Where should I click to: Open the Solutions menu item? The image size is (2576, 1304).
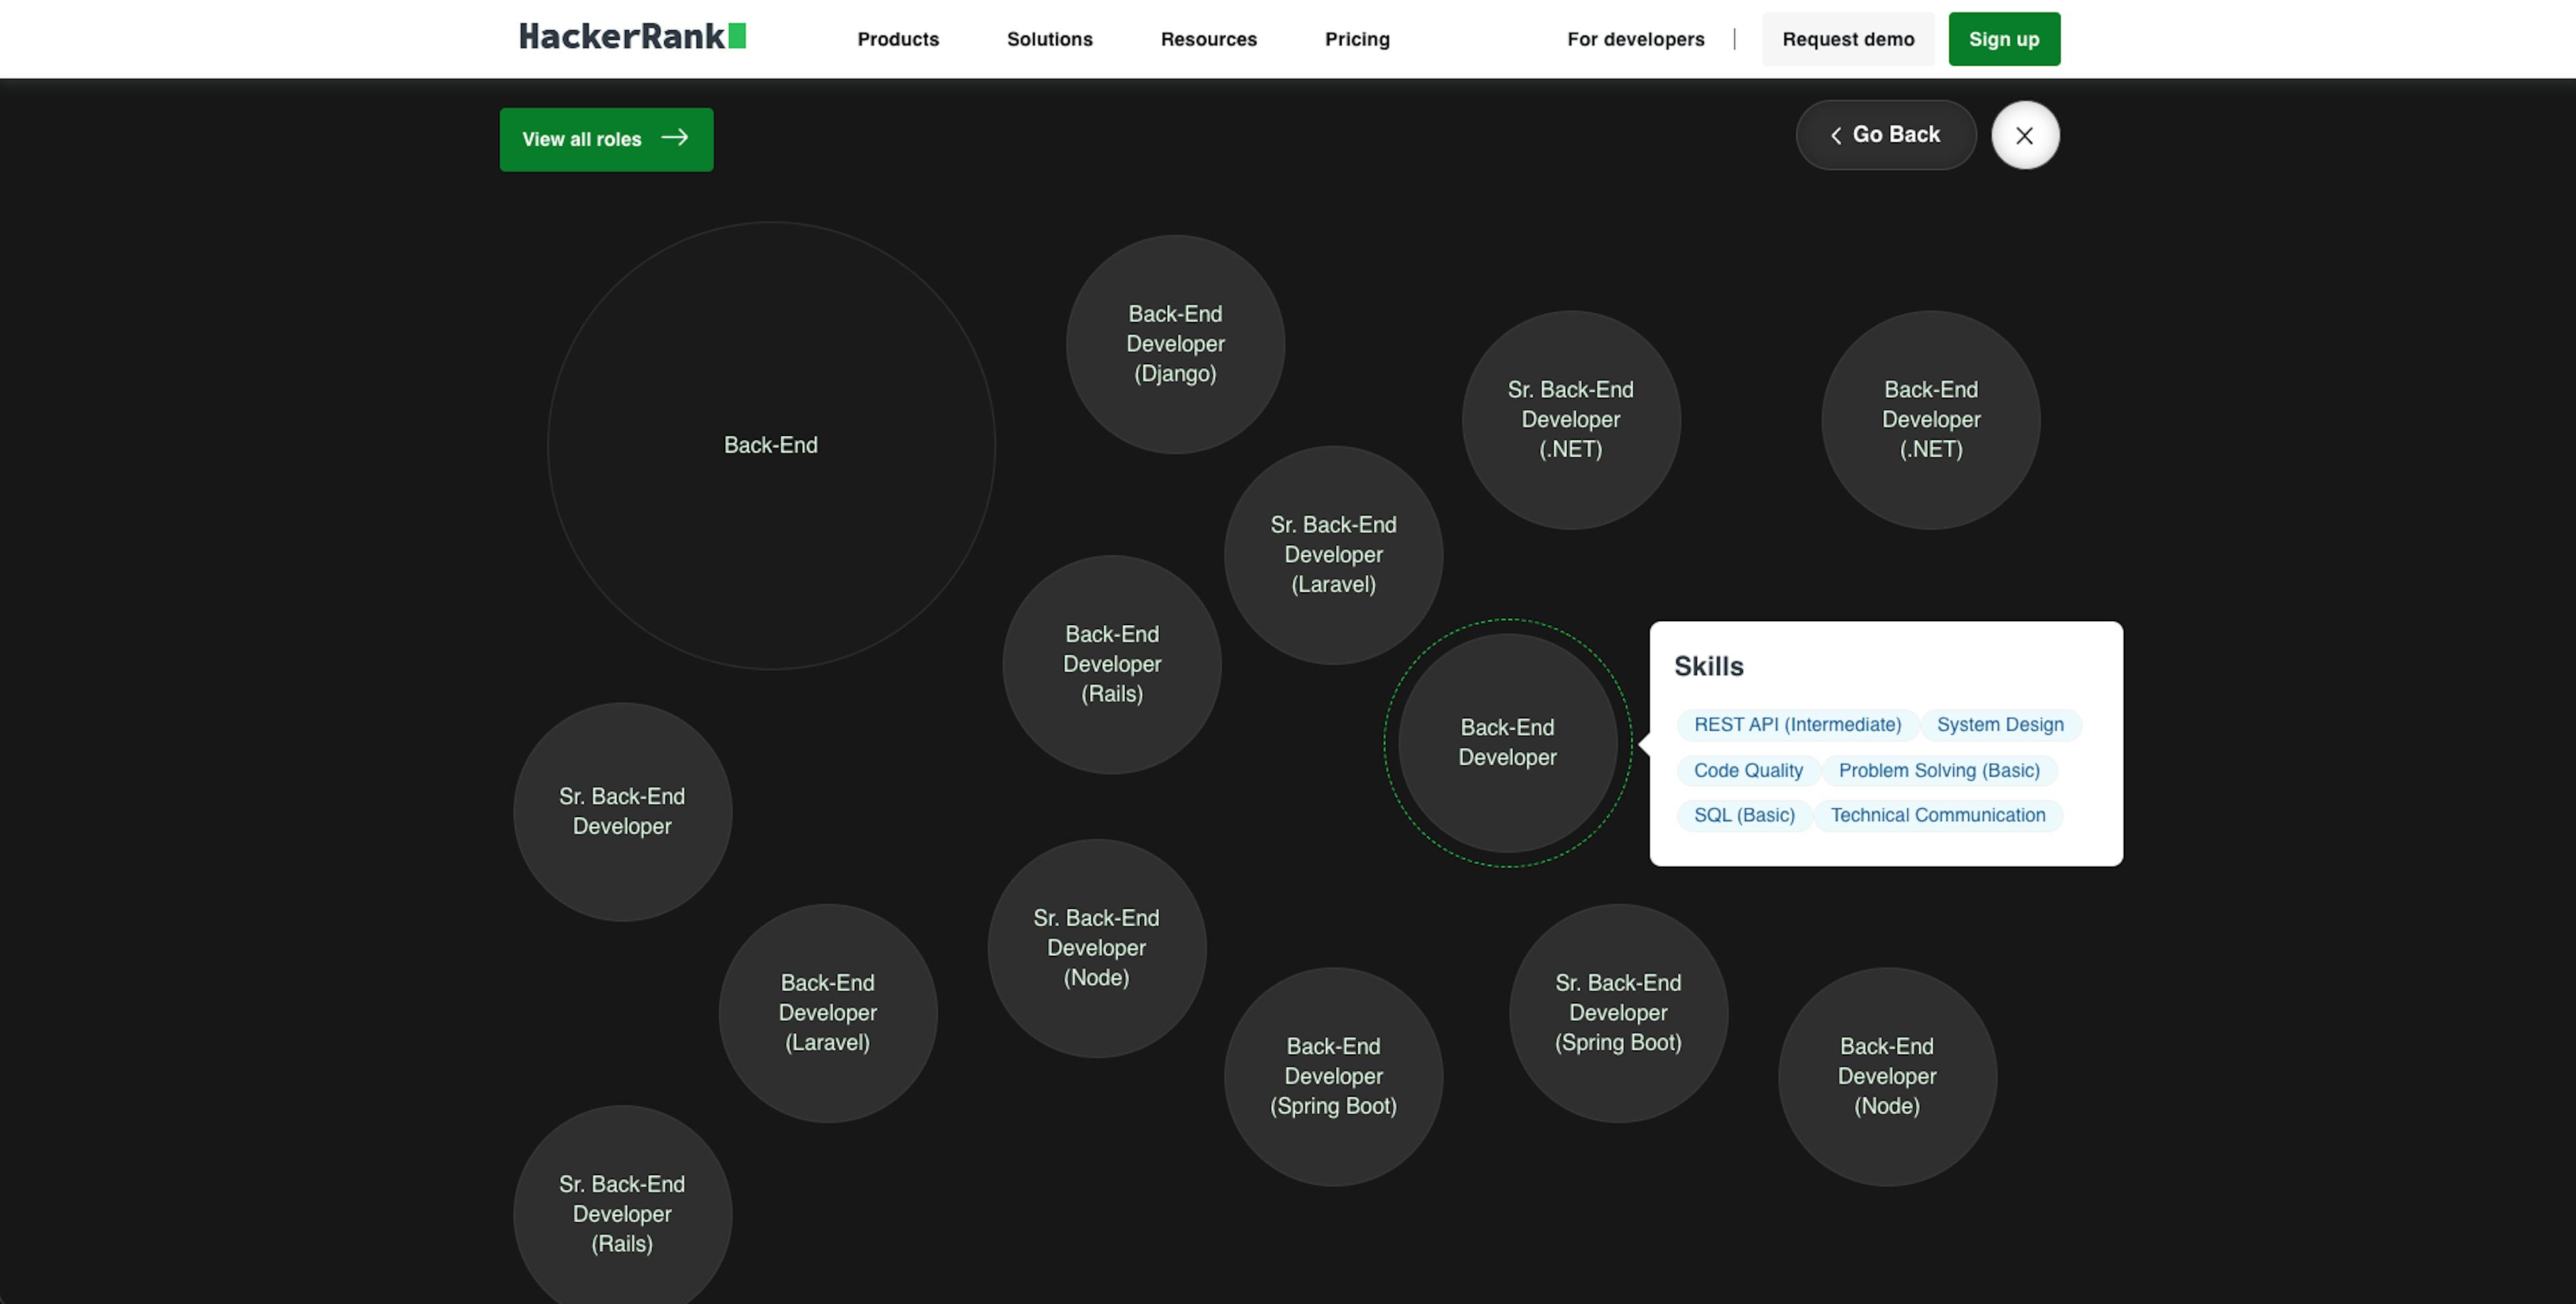[x=1049, y=38]
